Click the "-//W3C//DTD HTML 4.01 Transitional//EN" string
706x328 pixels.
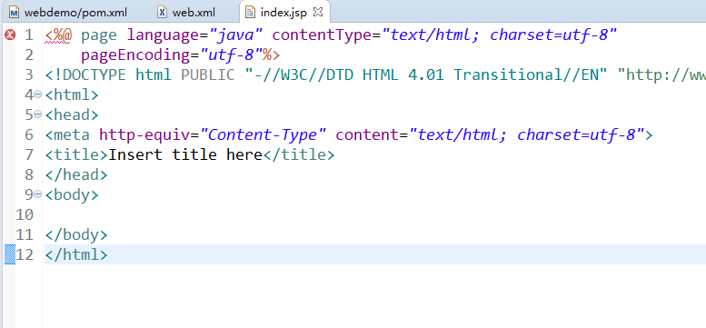(x=426, y=75)
